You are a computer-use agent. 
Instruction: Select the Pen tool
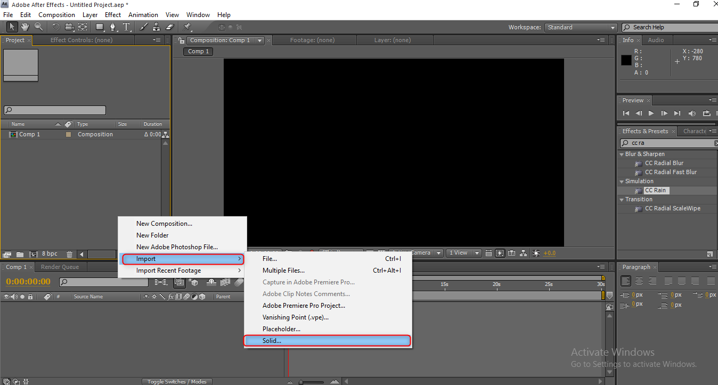click(113, 27)
